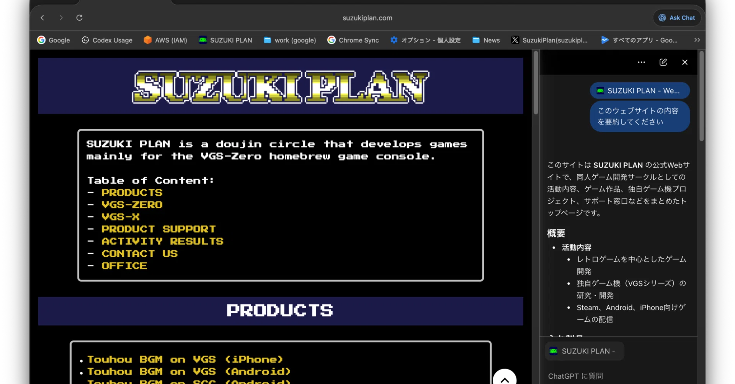This screenshot has height=384, width=735.
Task: Start a new chat with the compose icon
Action: [663, 62]
